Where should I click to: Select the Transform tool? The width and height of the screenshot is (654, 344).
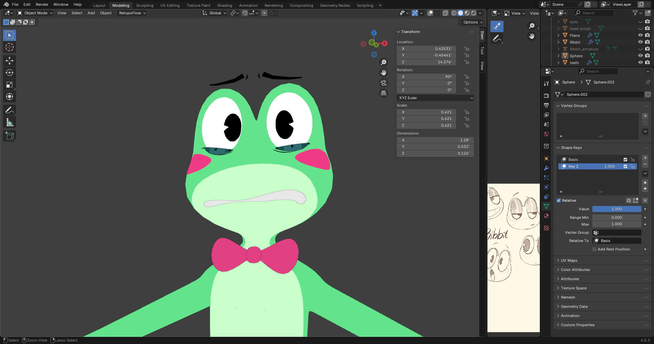(x=10, y=96)
